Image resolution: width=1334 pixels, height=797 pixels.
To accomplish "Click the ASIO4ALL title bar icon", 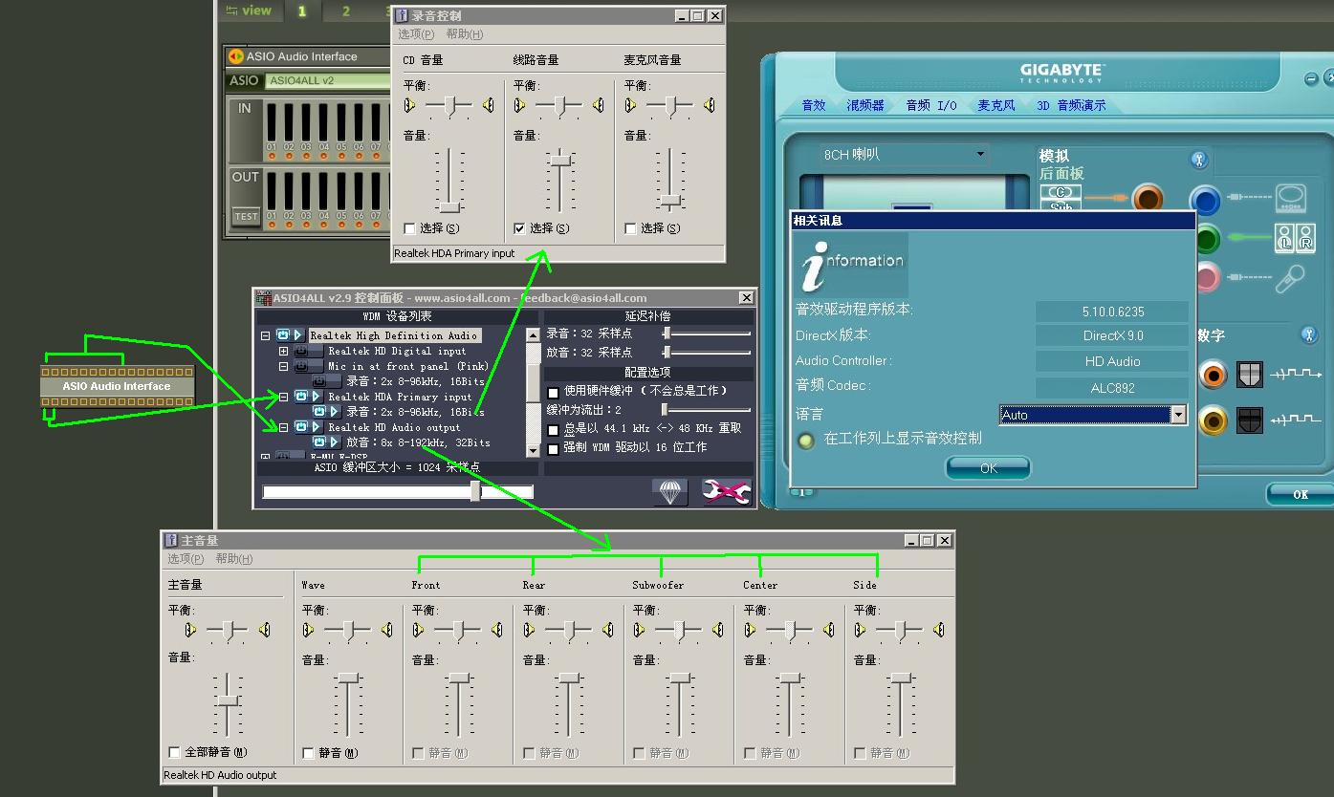I will pyautogui.click(x=263, y=298).
